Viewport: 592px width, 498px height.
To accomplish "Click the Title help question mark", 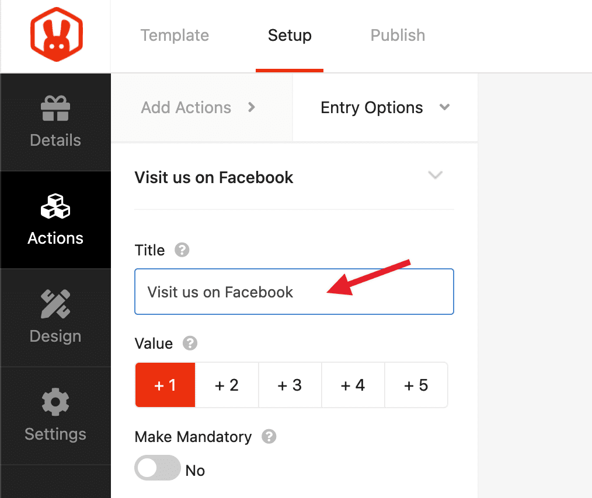I will 182,250.
